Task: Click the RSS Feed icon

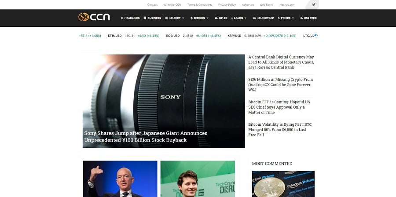Action: click(x=301, y=18)
